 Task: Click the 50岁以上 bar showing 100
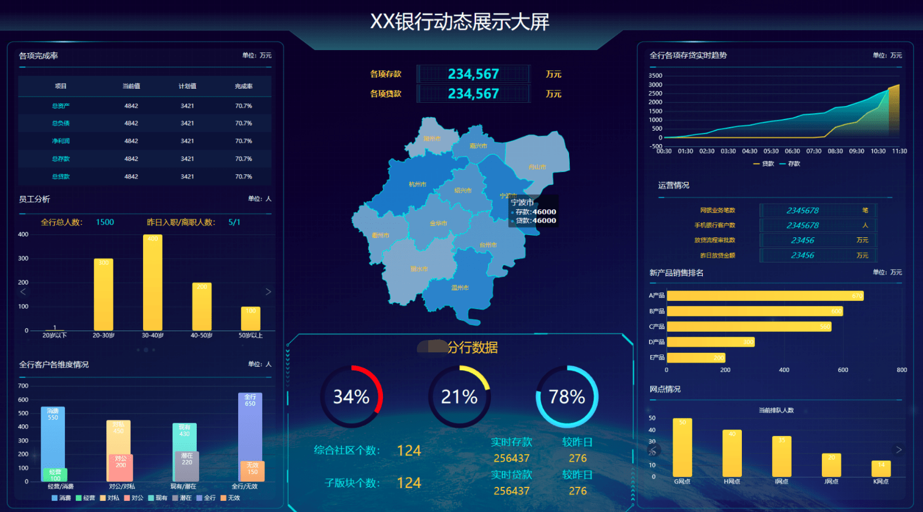coord(250,319)
